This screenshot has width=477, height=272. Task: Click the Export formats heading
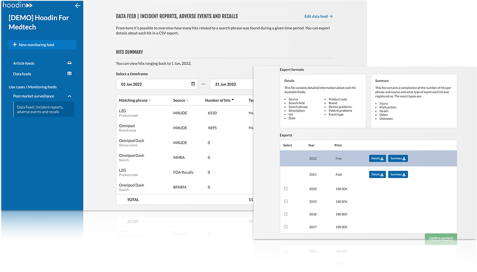[x=292, y=69]
